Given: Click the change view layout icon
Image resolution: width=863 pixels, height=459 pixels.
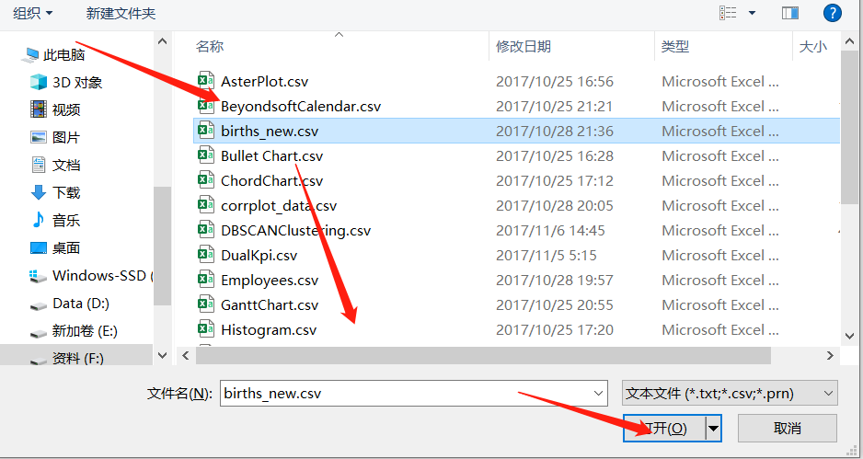Looking at the screenshot, I should pos(728,13).
